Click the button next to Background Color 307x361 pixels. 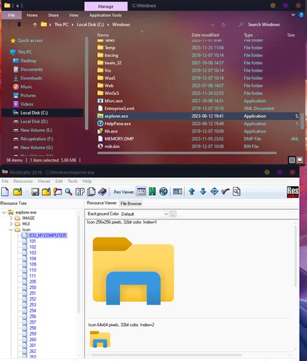pyautogui.click(x=173, y=214)
